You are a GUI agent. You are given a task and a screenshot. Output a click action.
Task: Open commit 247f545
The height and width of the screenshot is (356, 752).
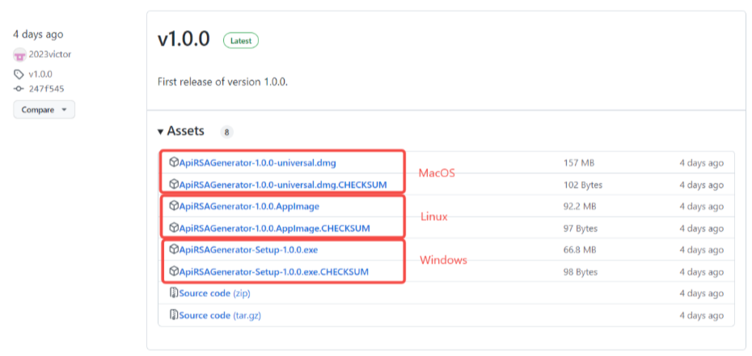point(46,89)
